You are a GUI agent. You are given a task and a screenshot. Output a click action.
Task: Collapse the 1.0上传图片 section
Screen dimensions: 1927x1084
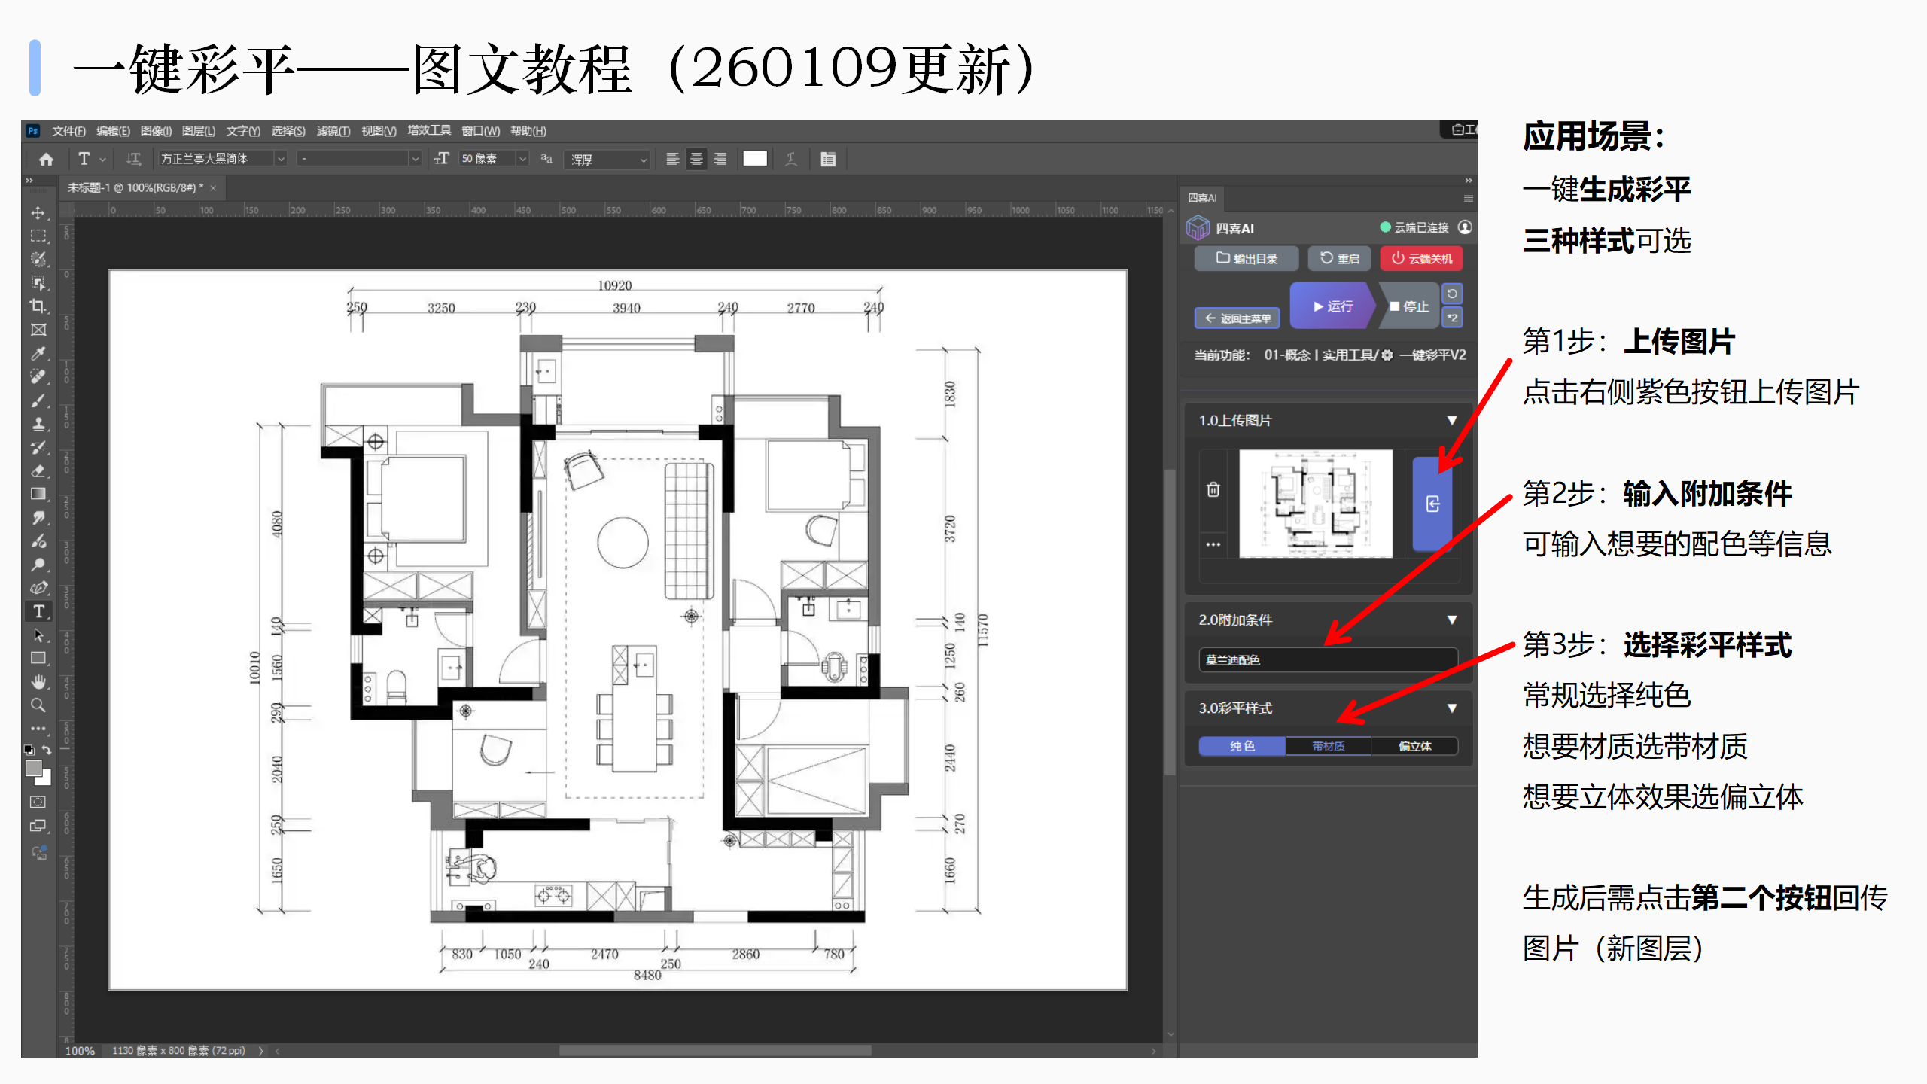(x=1451, y=421)
